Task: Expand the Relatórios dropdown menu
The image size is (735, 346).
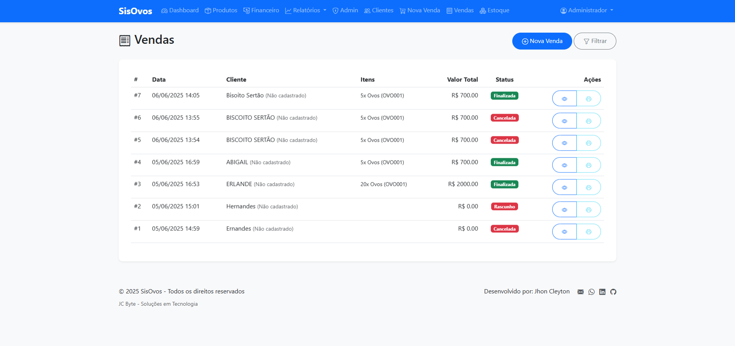Action: pos(306,10)
